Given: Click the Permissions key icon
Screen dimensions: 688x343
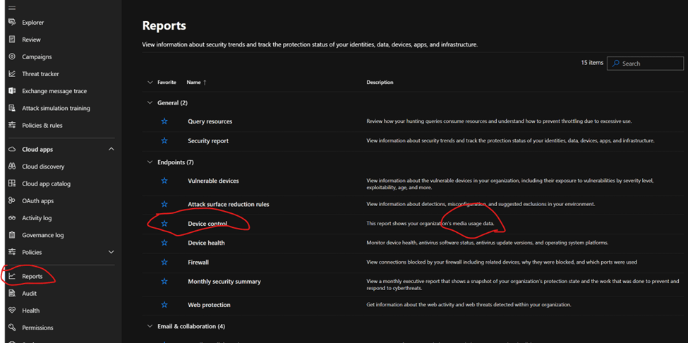Looking at the screenshot, I should tap(12, 327).
